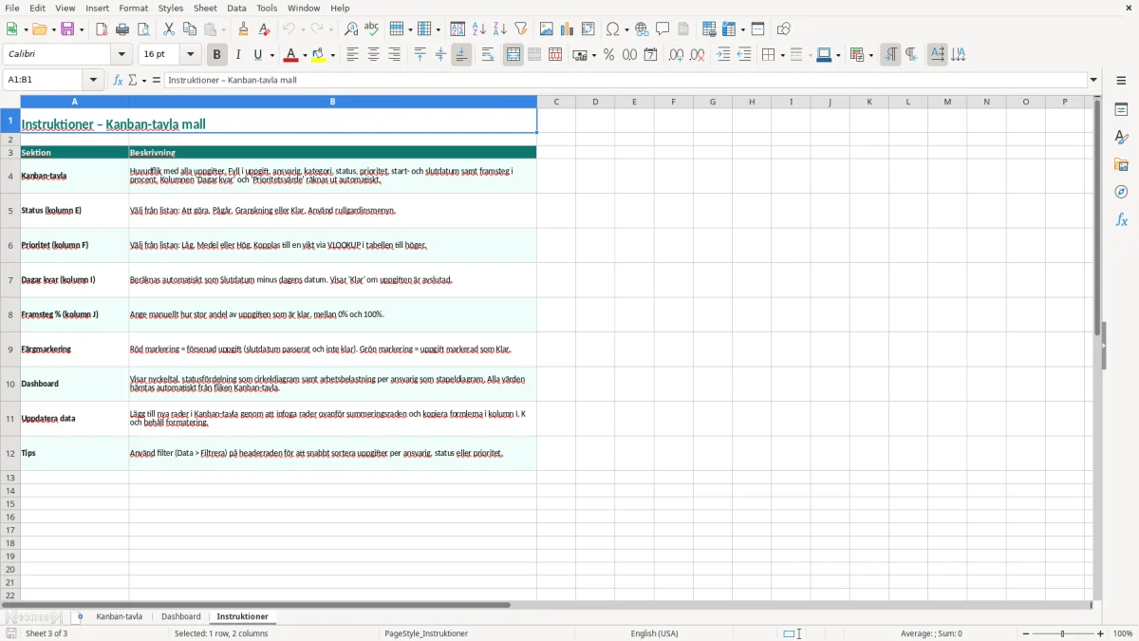This screenshot has height=641, width=1139.
Task: Insert an image
Action: pos(547,29)
